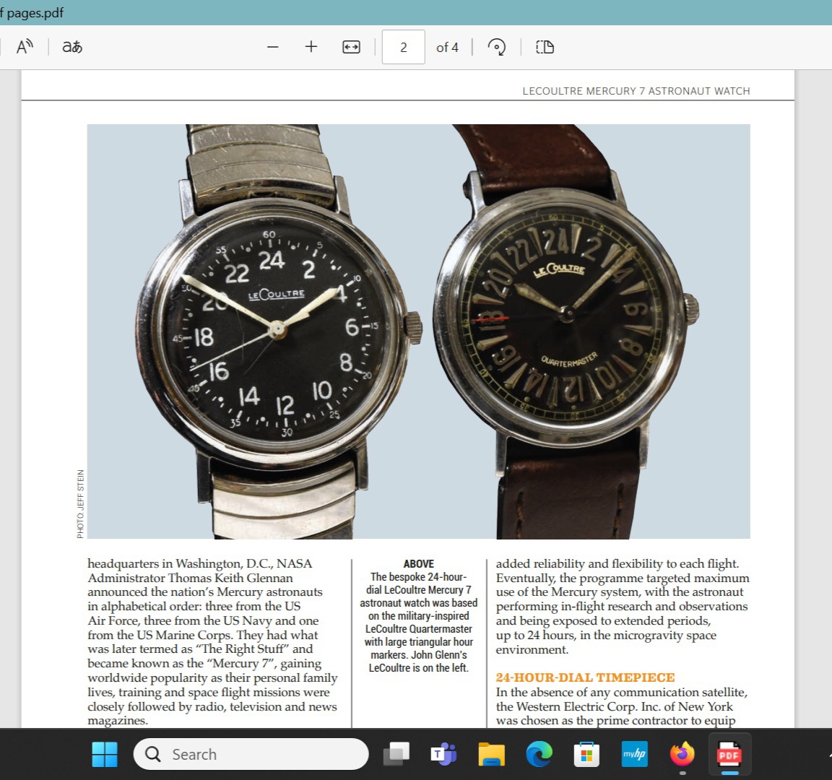
Task: Click the taskbar Search box
Action: (x=251, y=754)
